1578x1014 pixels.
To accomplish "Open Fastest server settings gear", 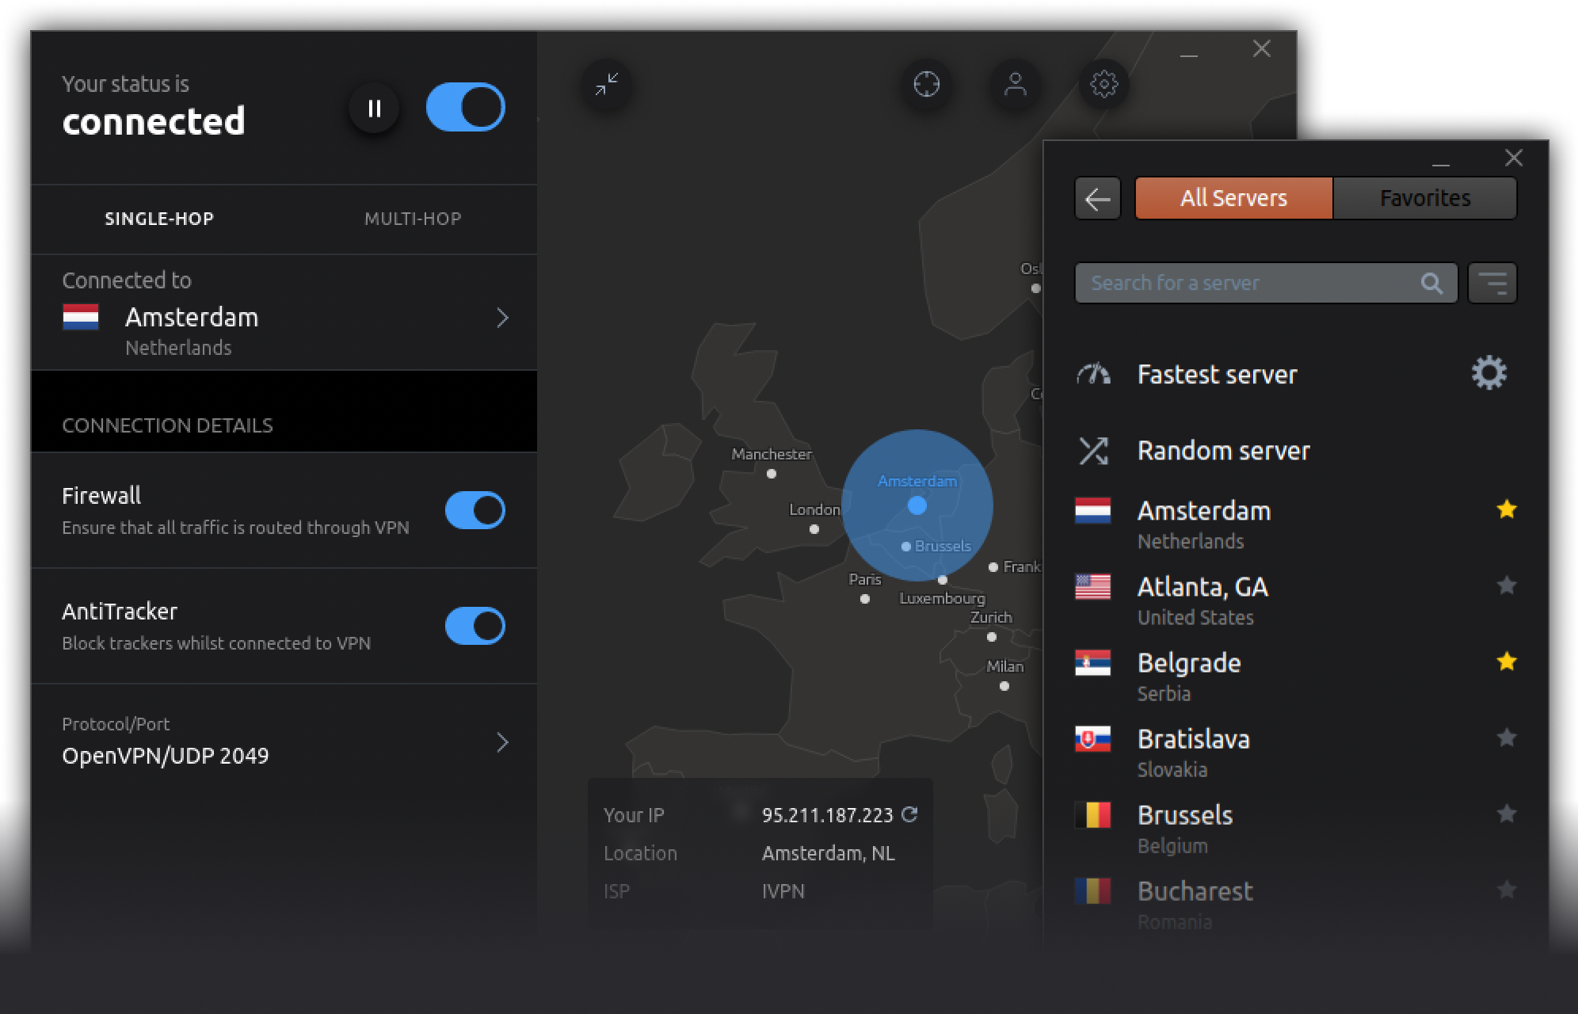I will [x=1489, y=372].
